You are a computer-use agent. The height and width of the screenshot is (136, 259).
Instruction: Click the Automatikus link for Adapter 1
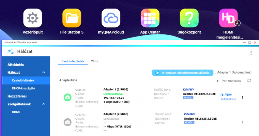(x=228, y=99)
